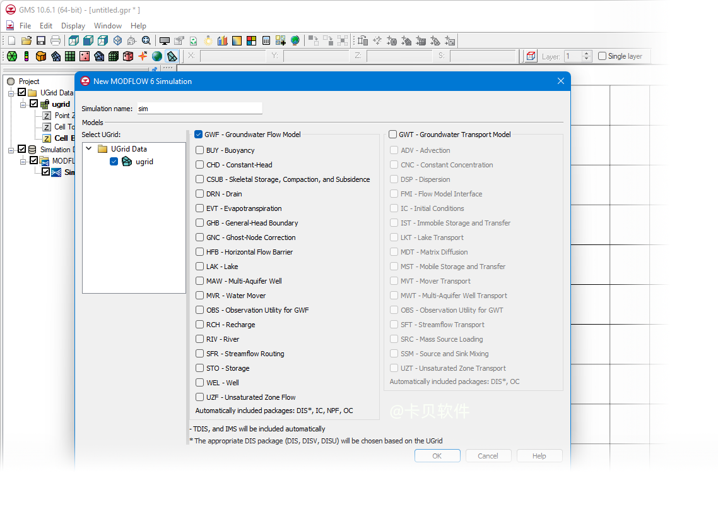Save the project using the floppy disk icon

41,41
